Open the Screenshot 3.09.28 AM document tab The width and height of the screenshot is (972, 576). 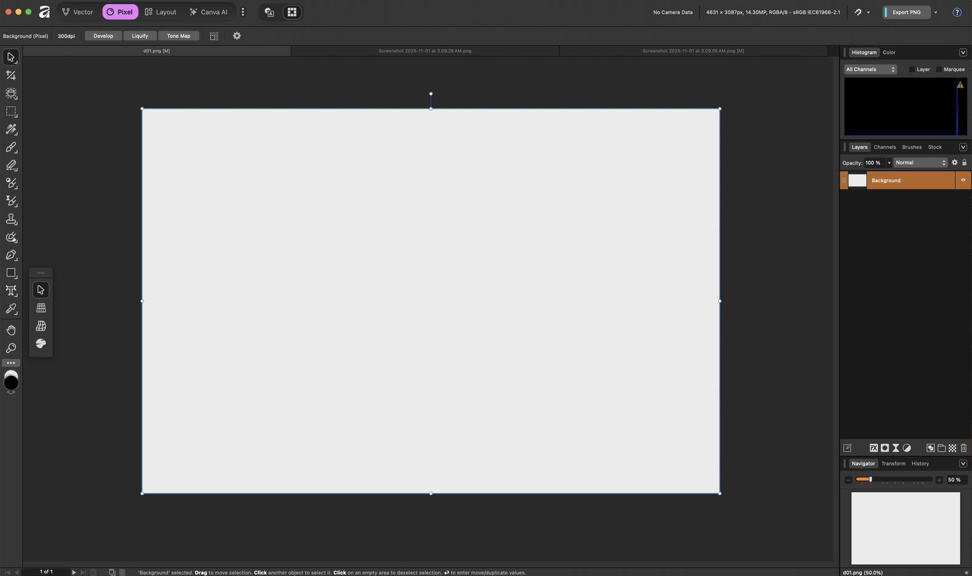425,51
